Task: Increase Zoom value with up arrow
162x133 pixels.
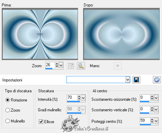Action: 57,64
